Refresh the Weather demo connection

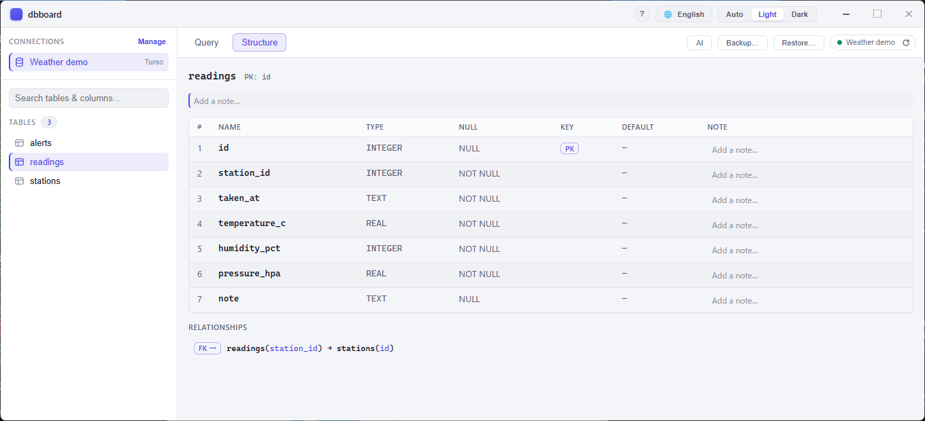coord(906,43)
